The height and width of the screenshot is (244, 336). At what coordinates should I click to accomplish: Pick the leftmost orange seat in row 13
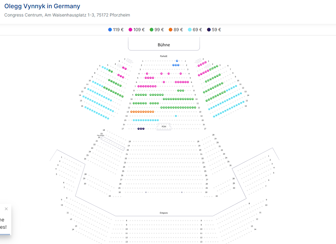point(132,112)
